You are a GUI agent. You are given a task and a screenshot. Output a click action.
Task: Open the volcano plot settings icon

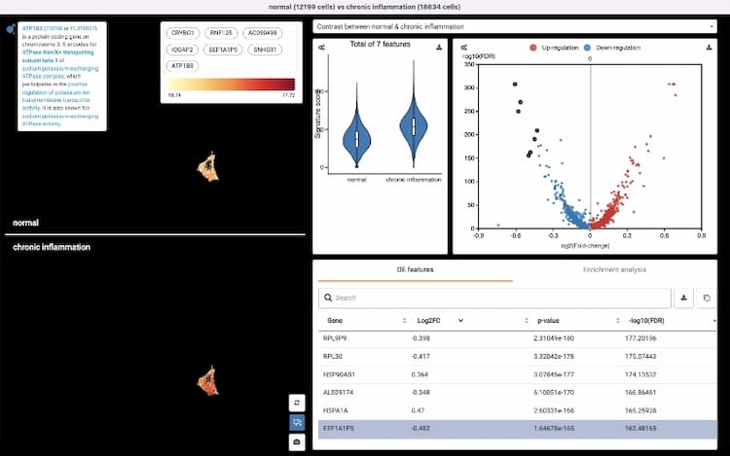pos(463,47)
